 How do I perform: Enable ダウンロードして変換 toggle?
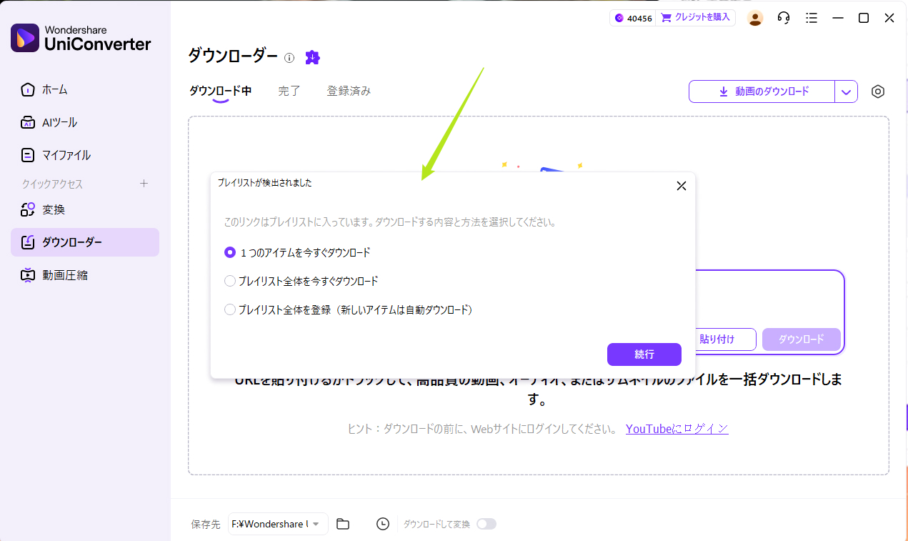click(x=487, y=524)
